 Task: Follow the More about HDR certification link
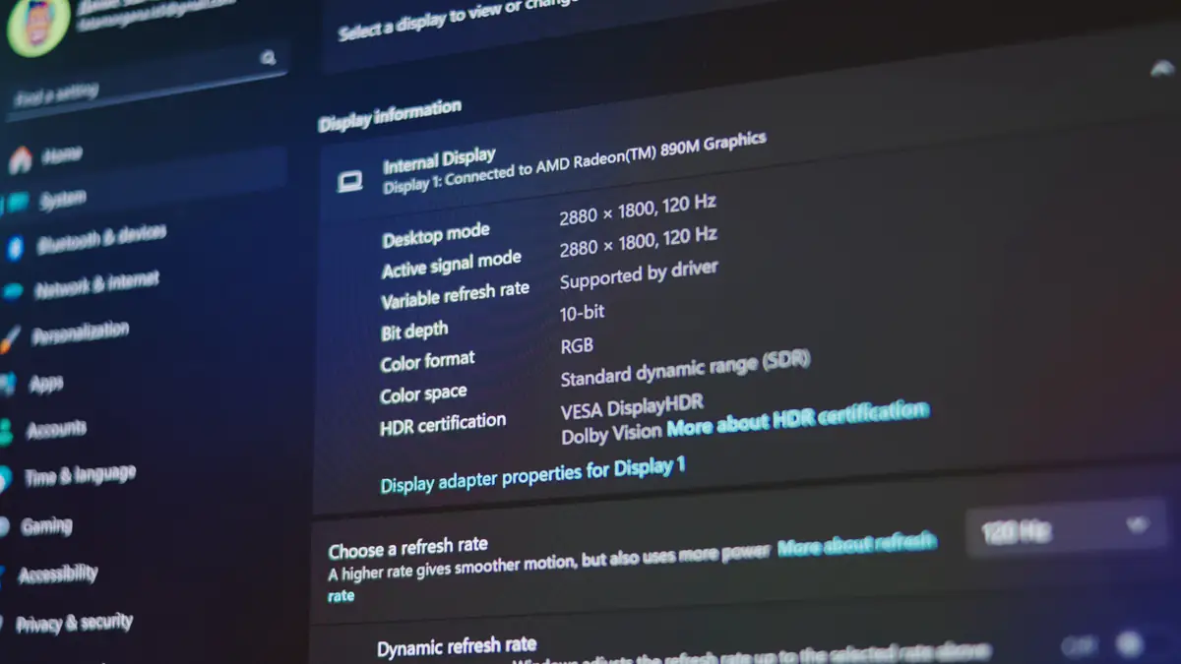pos(797,419)
